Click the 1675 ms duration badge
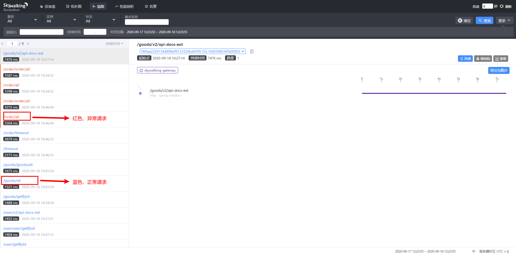The image size is (516, 255). (11, 171)
